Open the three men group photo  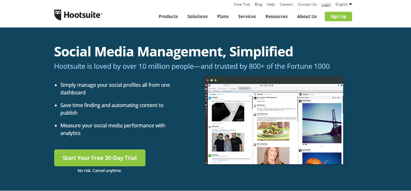tap(228, 142)
